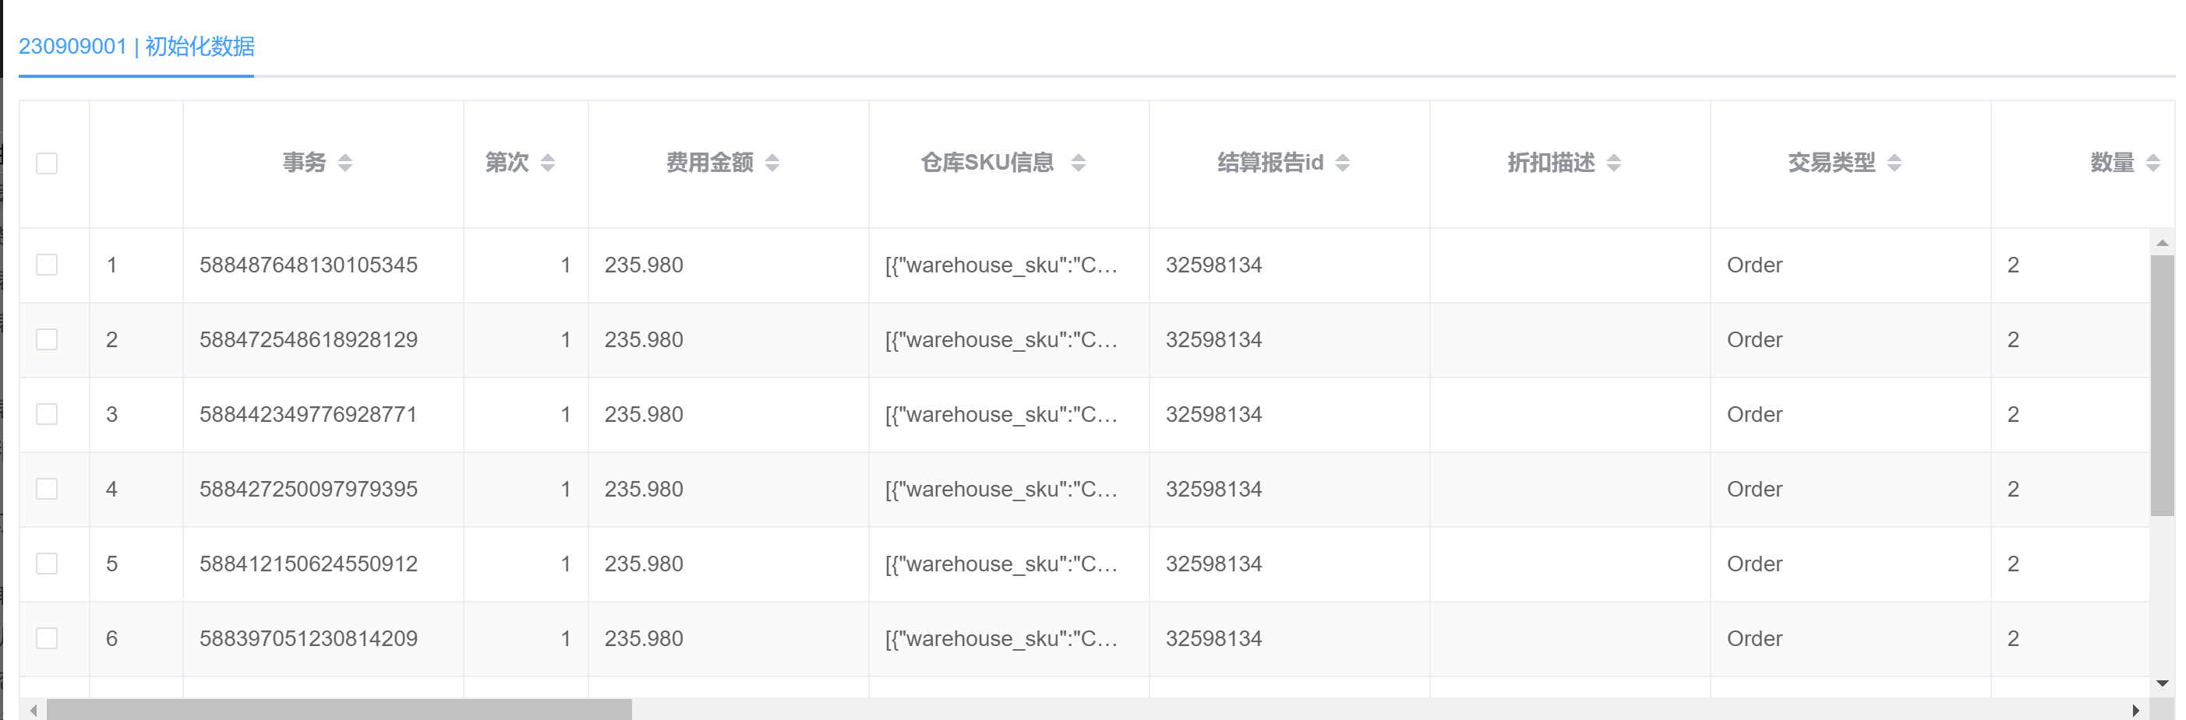Click 32598134 report id in row 6
Screen dimensions: 2186x720
[x=1213, y=637]
